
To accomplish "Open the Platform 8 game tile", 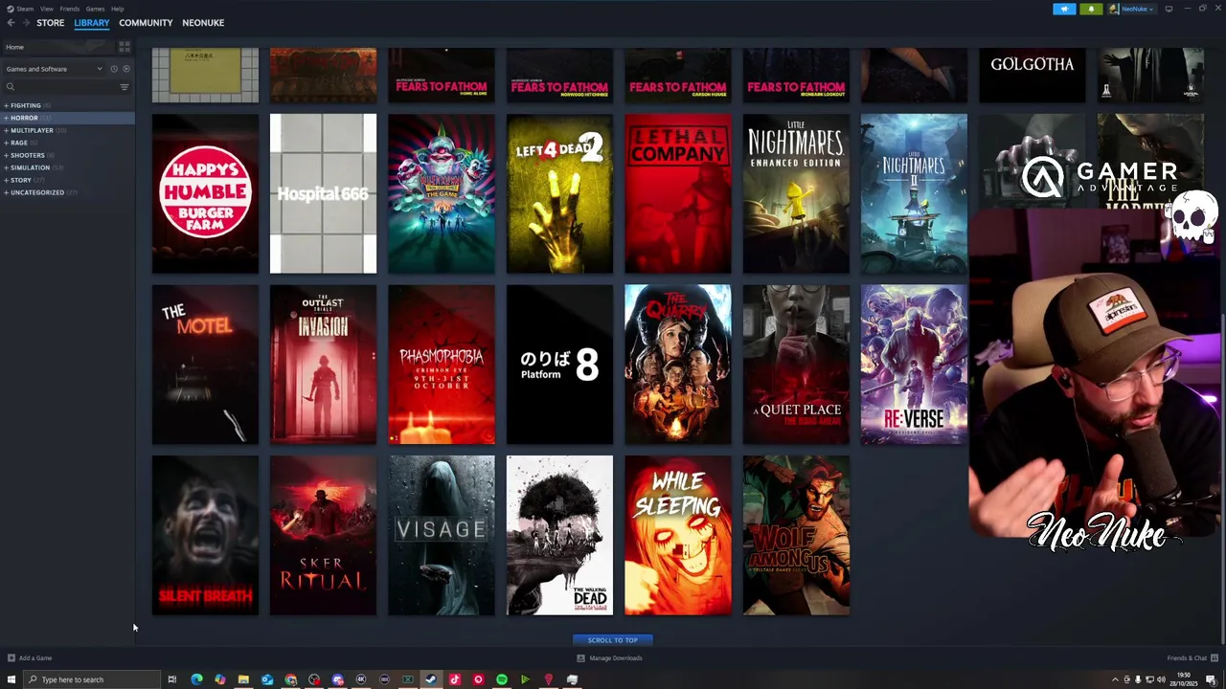I will pyautogui.click(x=559, y=365).
